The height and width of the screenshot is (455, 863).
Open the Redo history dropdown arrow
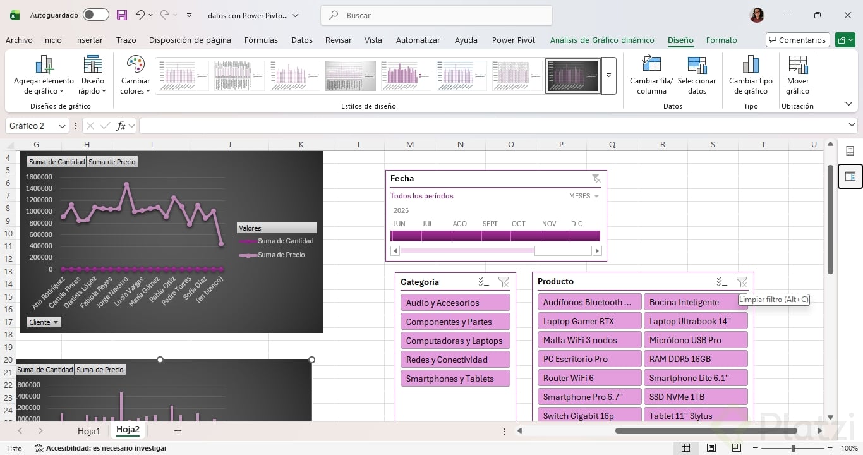point(175,15)
